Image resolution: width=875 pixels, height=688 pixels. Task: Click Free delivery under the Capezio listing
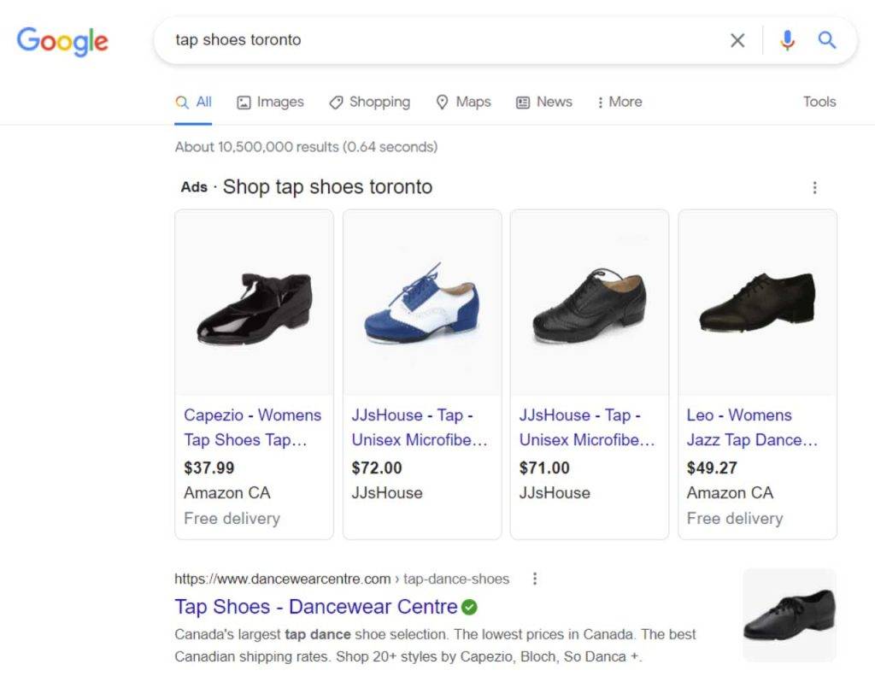232,519
